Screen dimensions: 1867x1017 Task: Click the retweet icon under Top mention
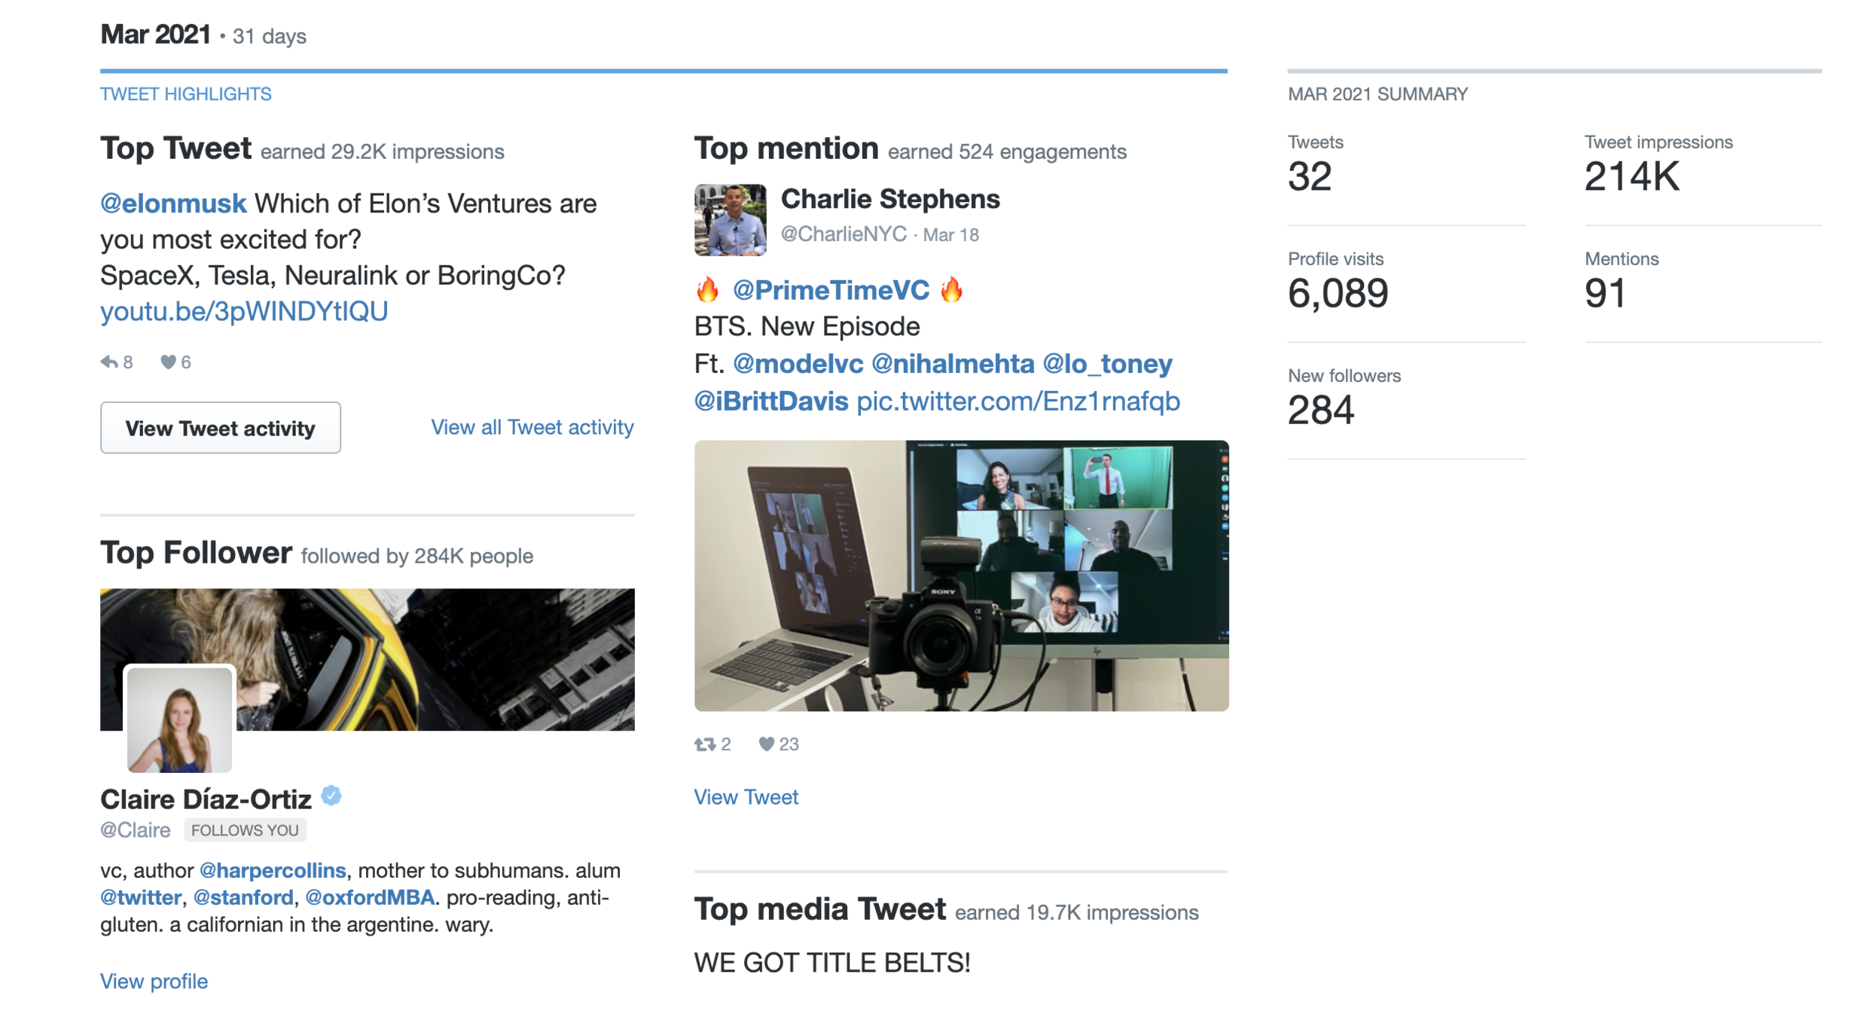(x=705, y=744)
